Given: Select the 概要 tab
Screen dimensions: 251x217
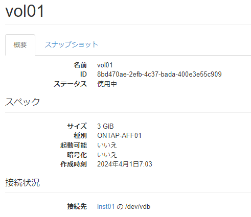Looking at the screenshot, I should [20, 45].
